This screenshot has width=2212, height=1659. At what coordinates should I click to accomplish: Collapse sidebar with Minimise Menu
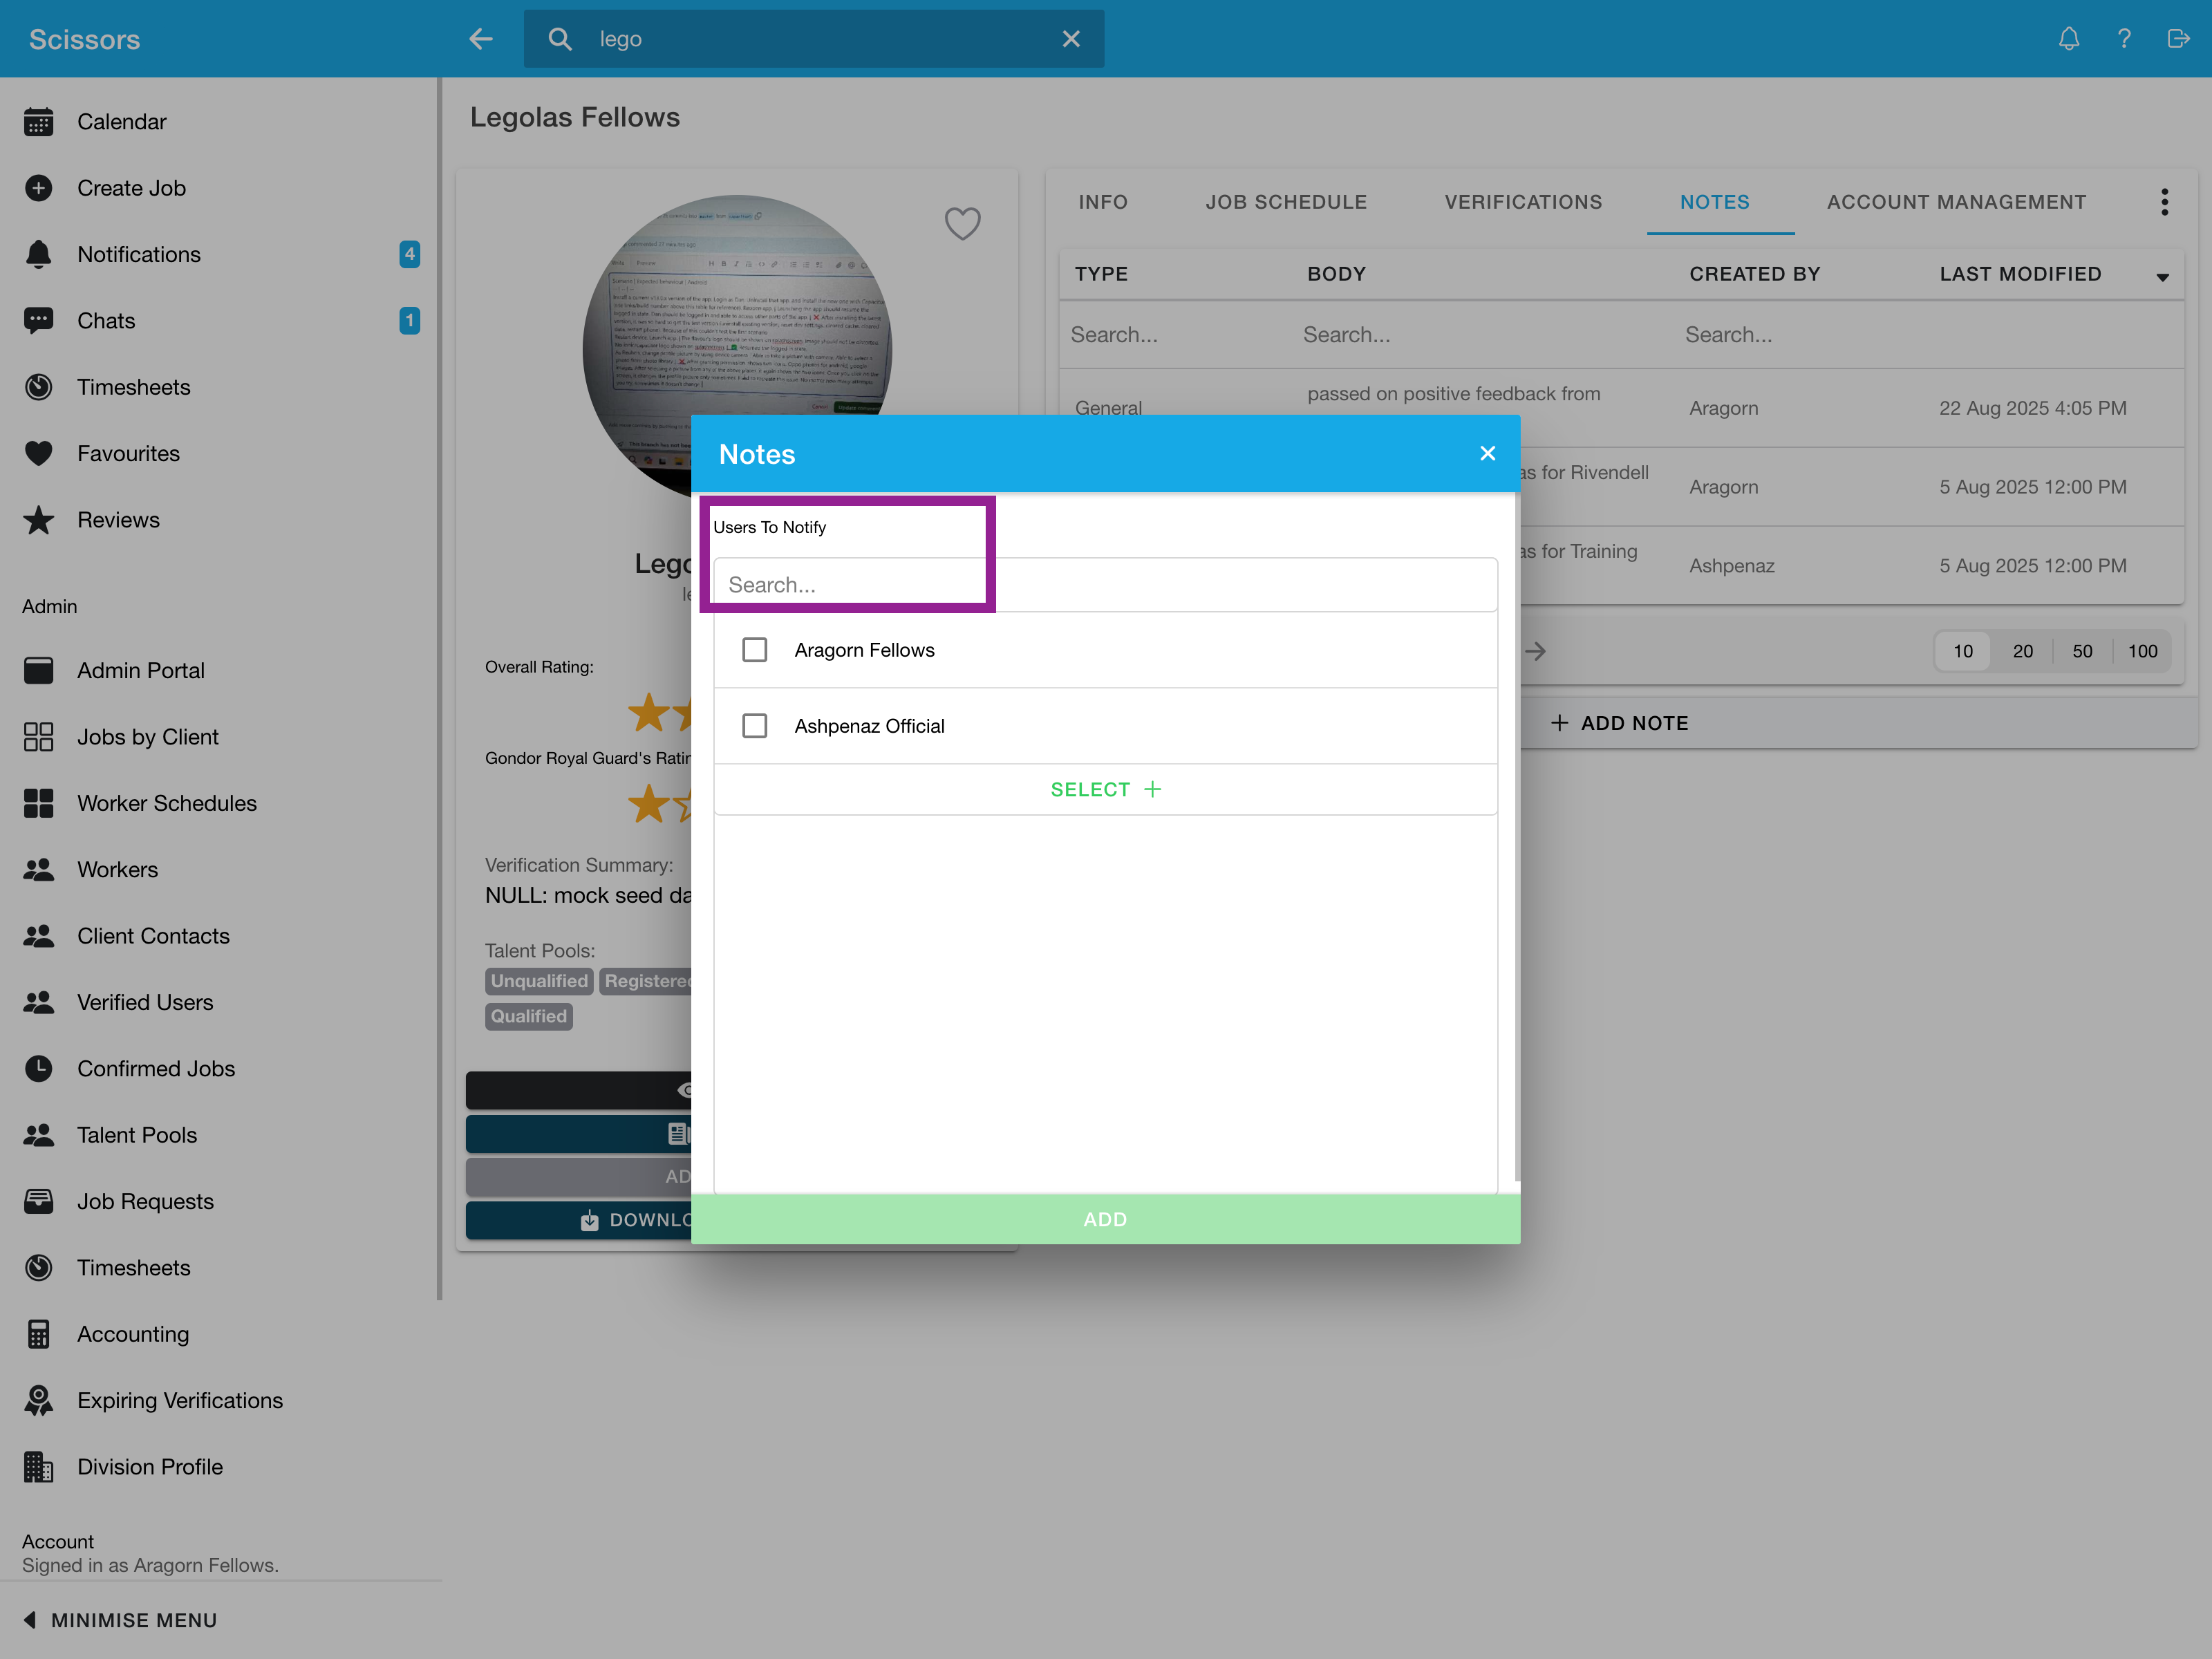tap(120, 1620)
